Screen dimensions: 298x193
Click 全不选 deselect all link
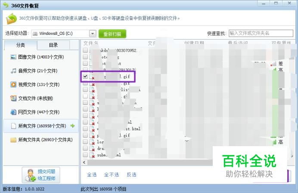click(112, 175)
